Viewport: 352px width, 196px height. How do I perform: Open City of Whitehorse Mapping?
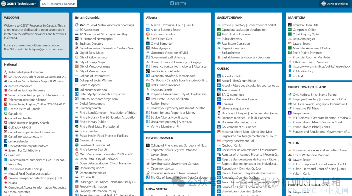pos(311,155)
